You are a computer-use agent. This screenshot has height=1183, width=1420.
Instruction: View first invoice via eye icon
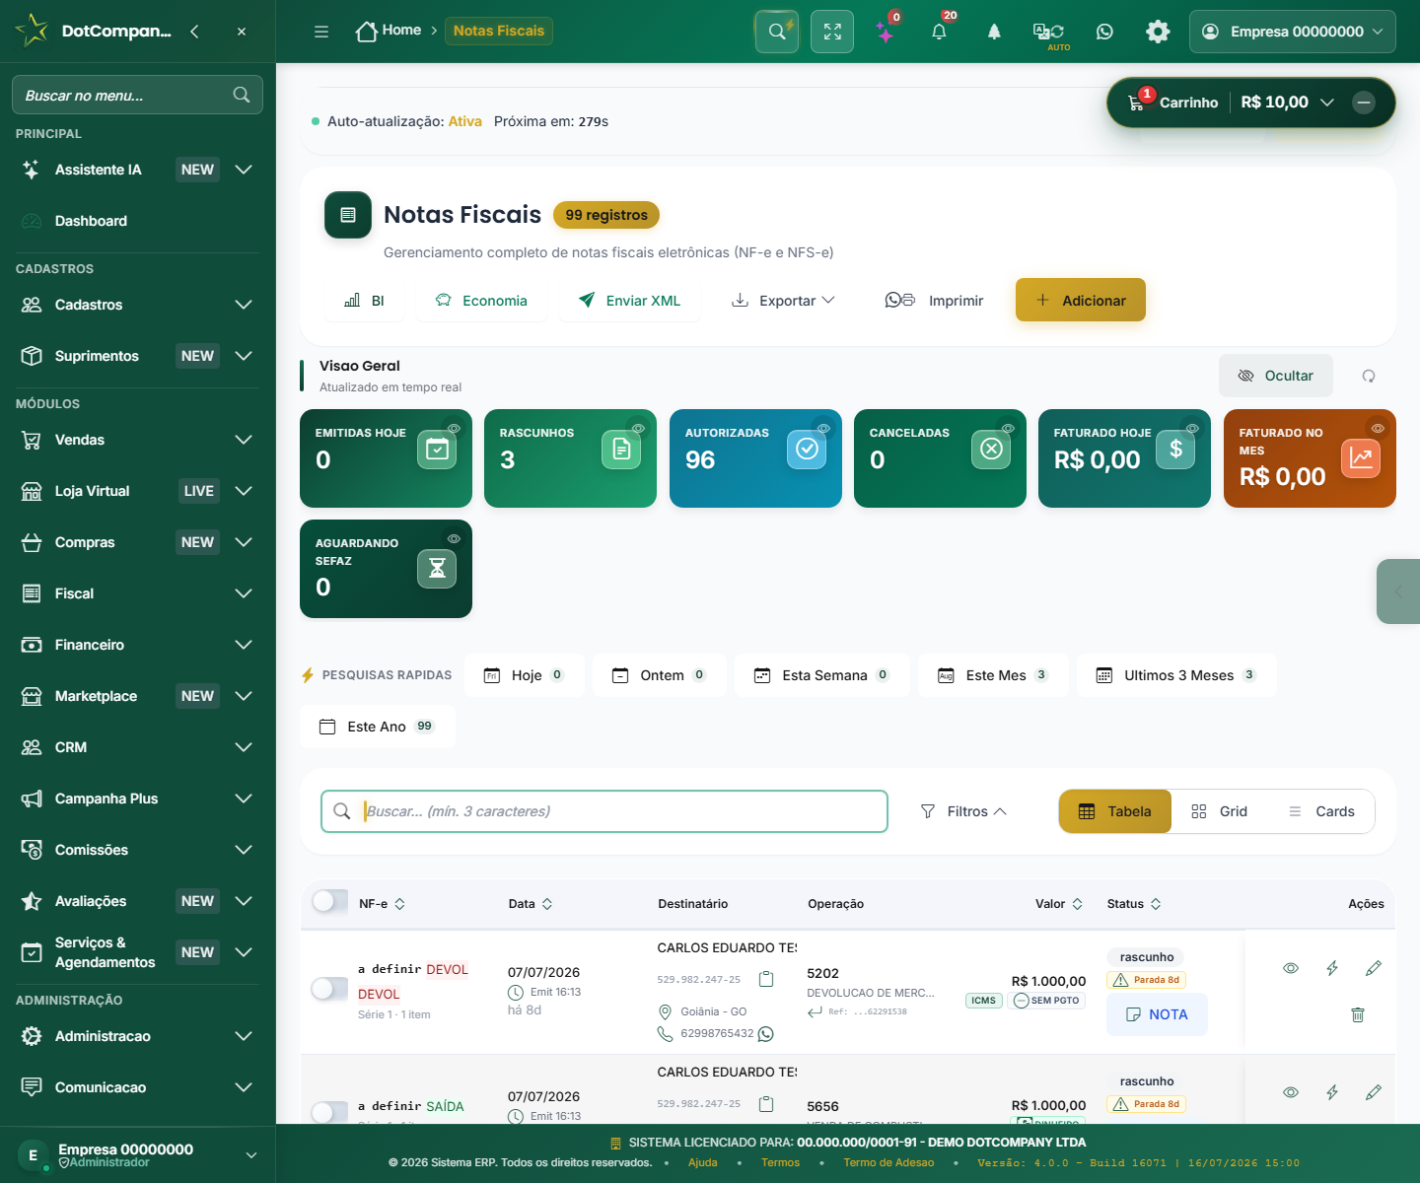[1291, 968]
